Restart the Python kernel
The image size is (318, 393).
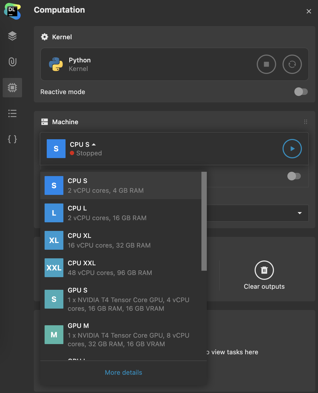292,64
